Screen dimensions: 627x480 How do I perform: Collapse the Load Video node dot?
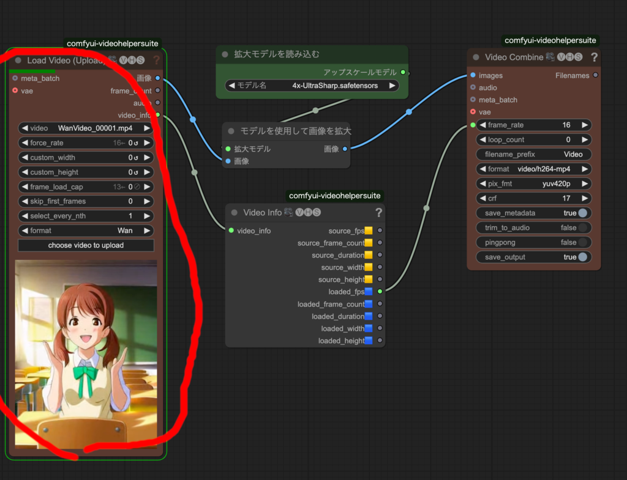(18, 61)
